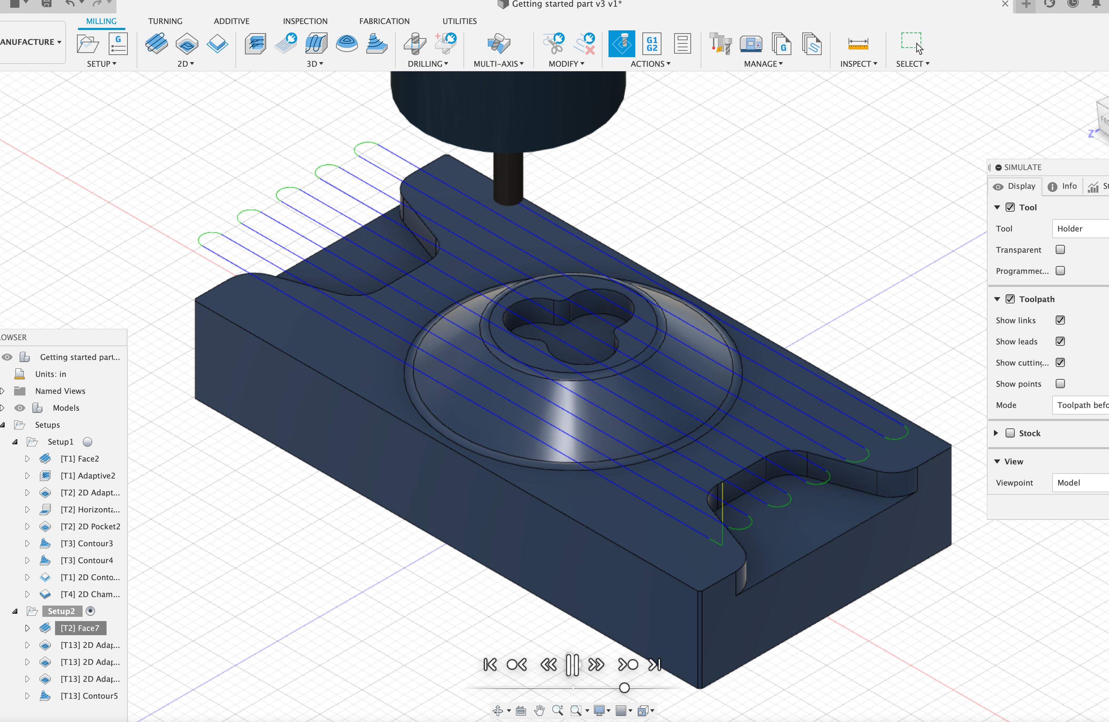The width and height of the screenshot is (1109, 722).
Task: Hide the Models folder visibility eye
Action: [19, 408]
